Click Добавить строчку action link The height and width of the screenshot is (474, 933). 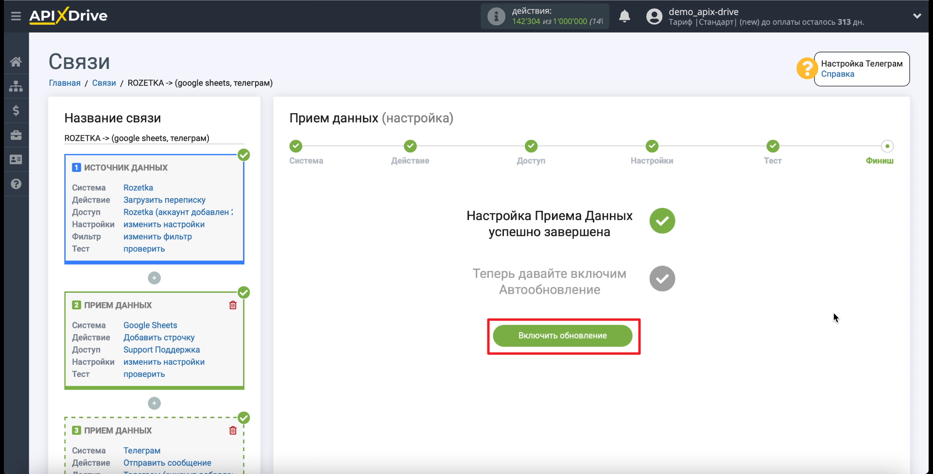pyautogui.click(x=159, y=338)
